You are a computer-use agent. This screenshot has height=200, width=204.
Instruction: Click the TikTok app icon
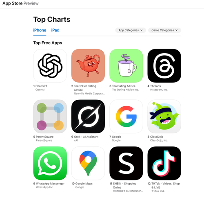[164, 163]
